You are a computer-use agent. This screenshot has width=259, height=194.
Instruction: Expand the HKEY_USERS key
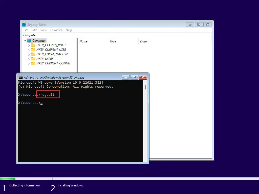click(x=29, y=59)
